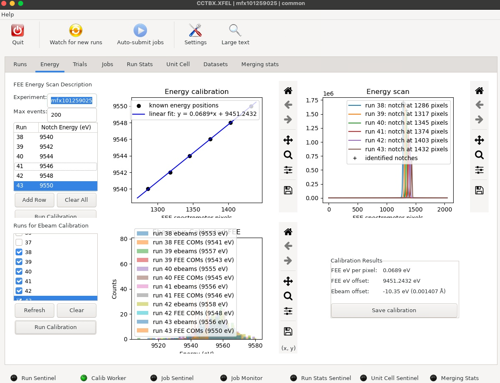Select pan tool for Ebeam histogram plot

288,281
